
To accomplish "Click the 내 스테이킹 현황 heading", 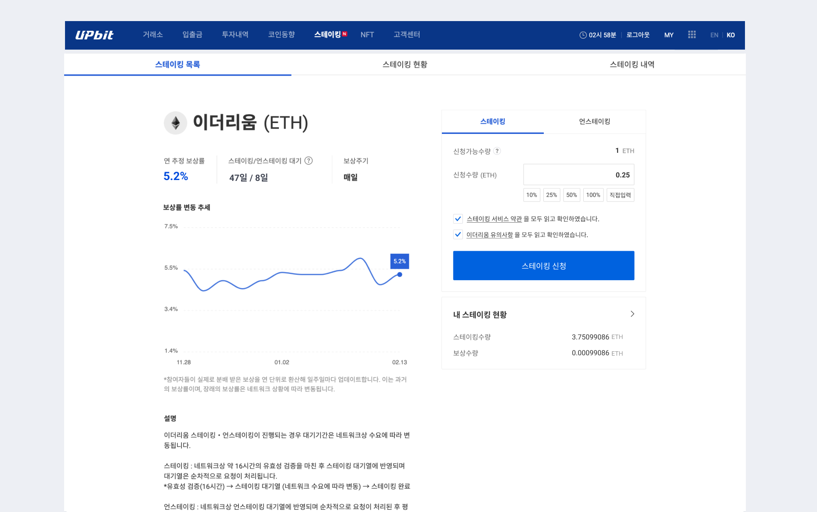I will point(480,314).
